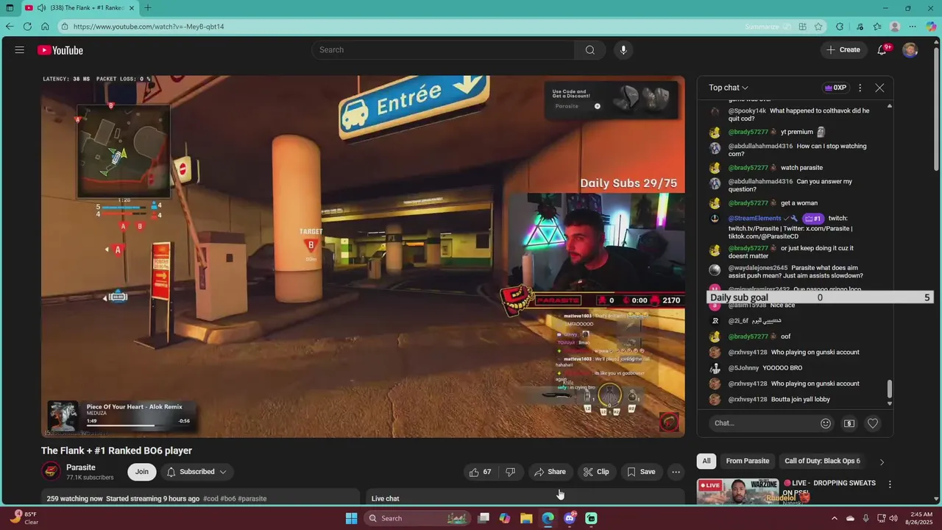Image resolution: width=942 pixels, height=530 pixels.
Task: Open a new browser tab
Action: [148, 8]
